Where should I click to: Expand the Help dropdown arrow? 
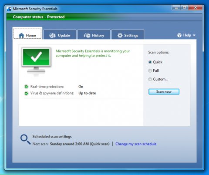[x=194, y=35]
